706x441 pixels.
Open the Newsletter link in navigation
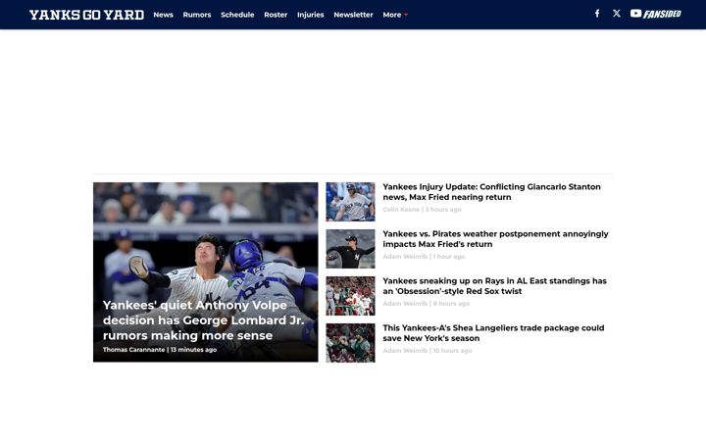coord(353,15)
